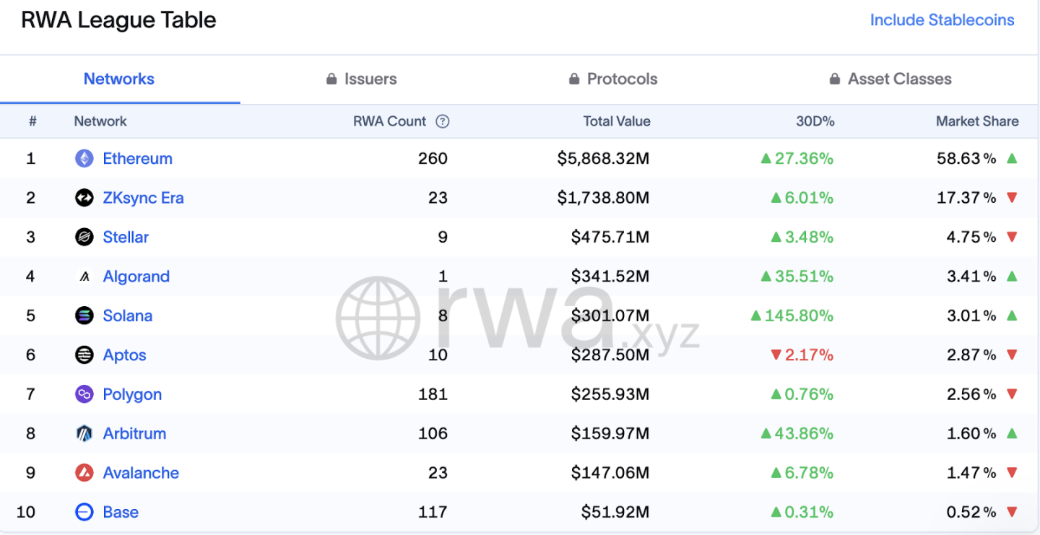Open the Base network link

click(x=121, y=512)
